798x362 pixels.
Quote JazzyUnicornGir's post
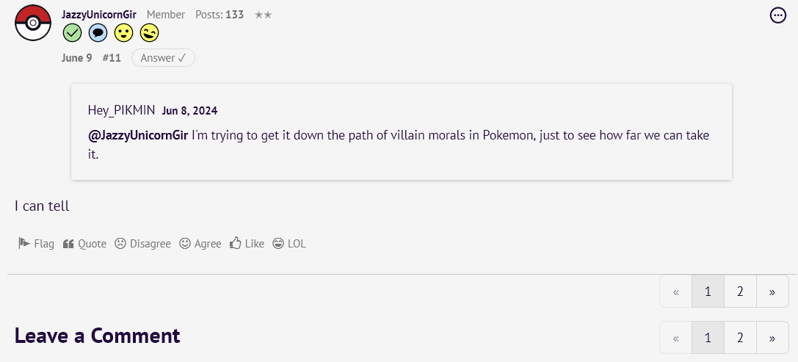(84, 244)
